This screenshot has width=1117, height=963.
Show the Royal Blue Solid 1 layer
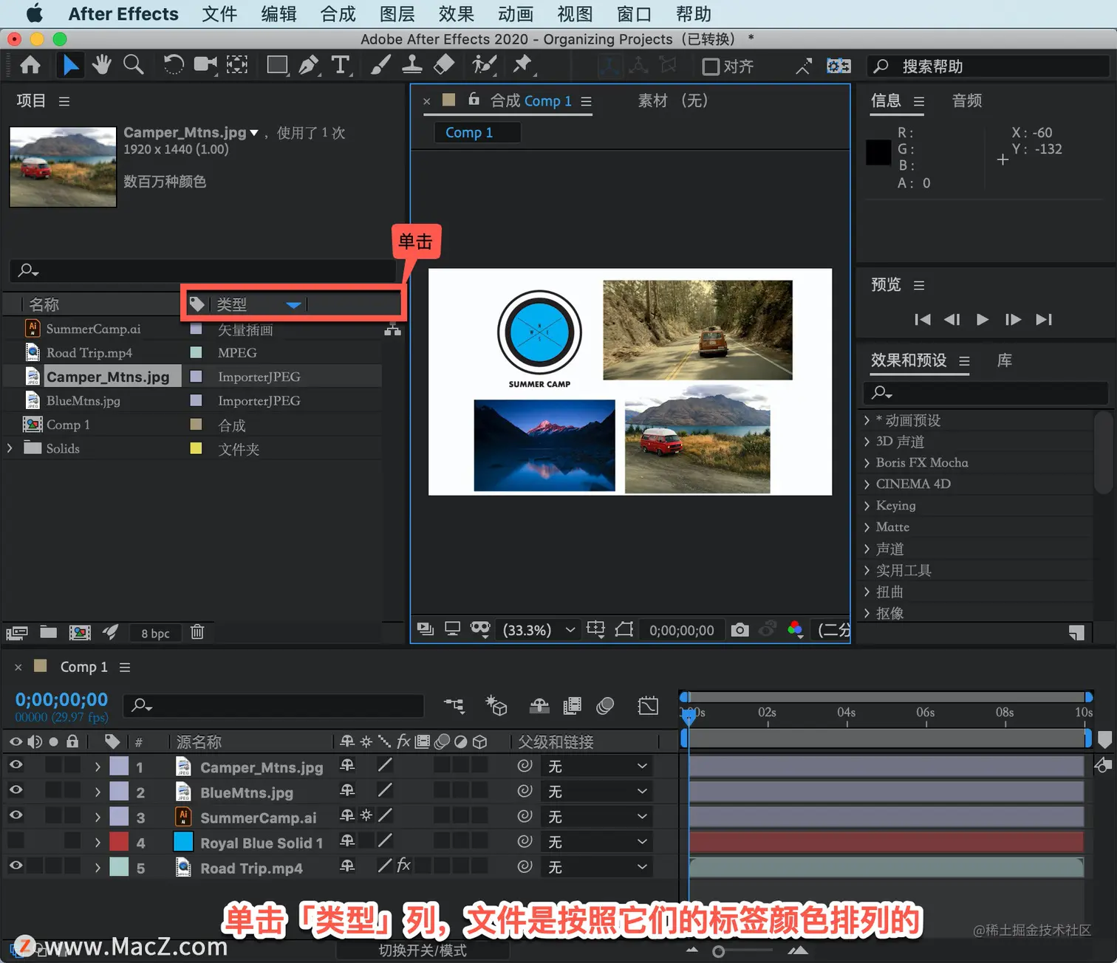[x=16, y=840]
